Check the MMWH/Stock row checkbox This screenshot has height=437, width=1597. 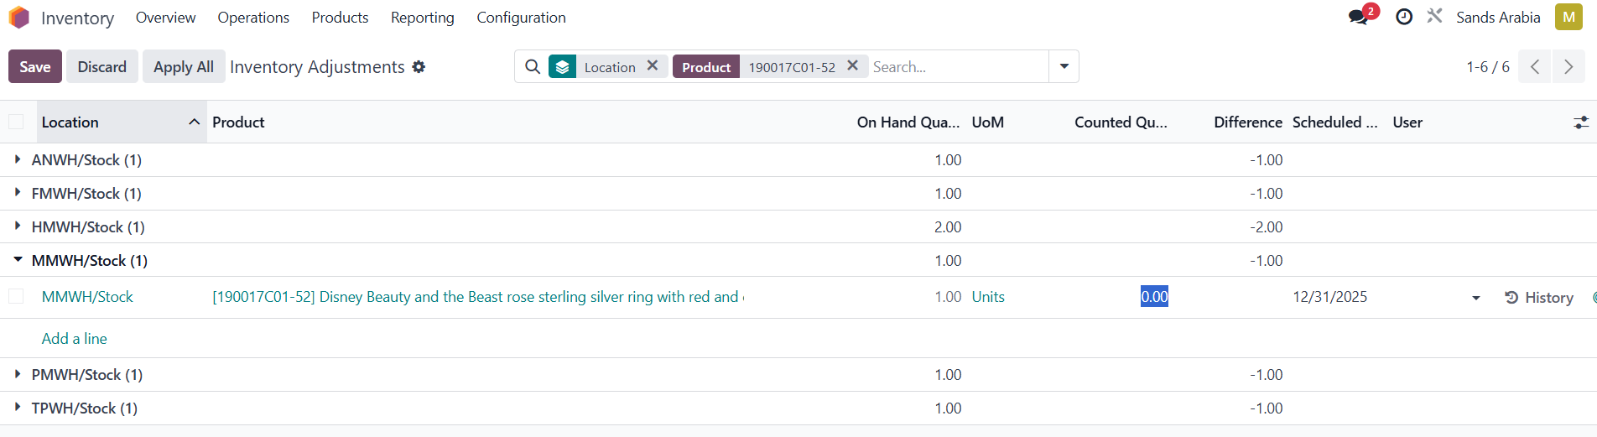click(x=16, y=297)
